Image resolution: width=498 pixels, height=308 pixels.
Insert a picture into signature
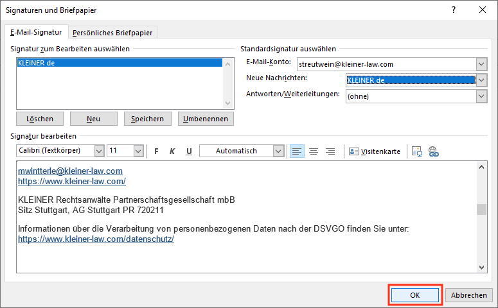coord(417,151)
